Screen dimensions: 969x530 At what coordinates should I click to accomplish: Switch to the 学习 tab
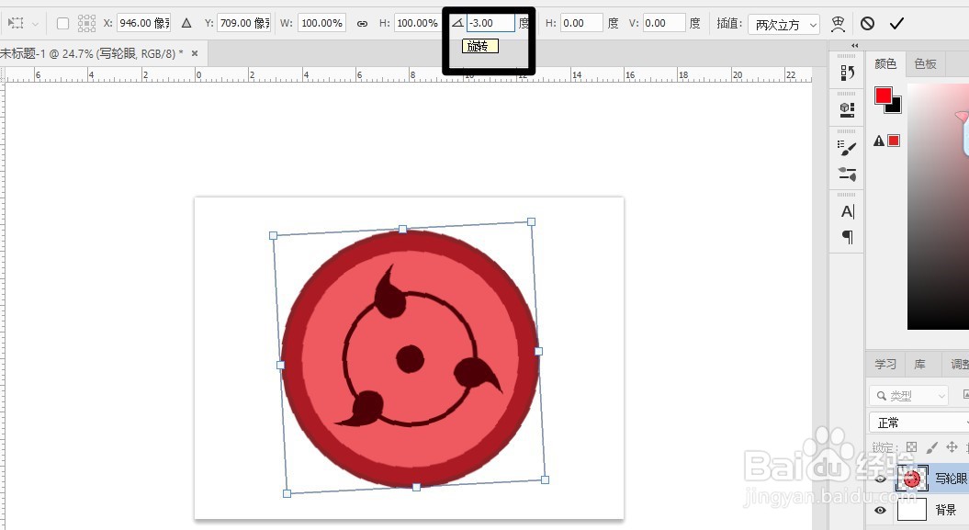point(884,365)
